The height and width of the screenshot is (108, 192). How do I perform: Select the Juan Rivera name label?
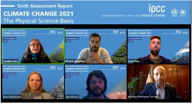[72, 97]
